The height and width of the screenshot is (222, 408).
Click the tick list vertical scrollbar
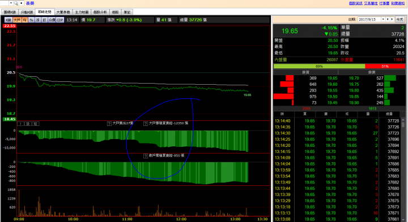pyautogui.click(x=403, y=170)
